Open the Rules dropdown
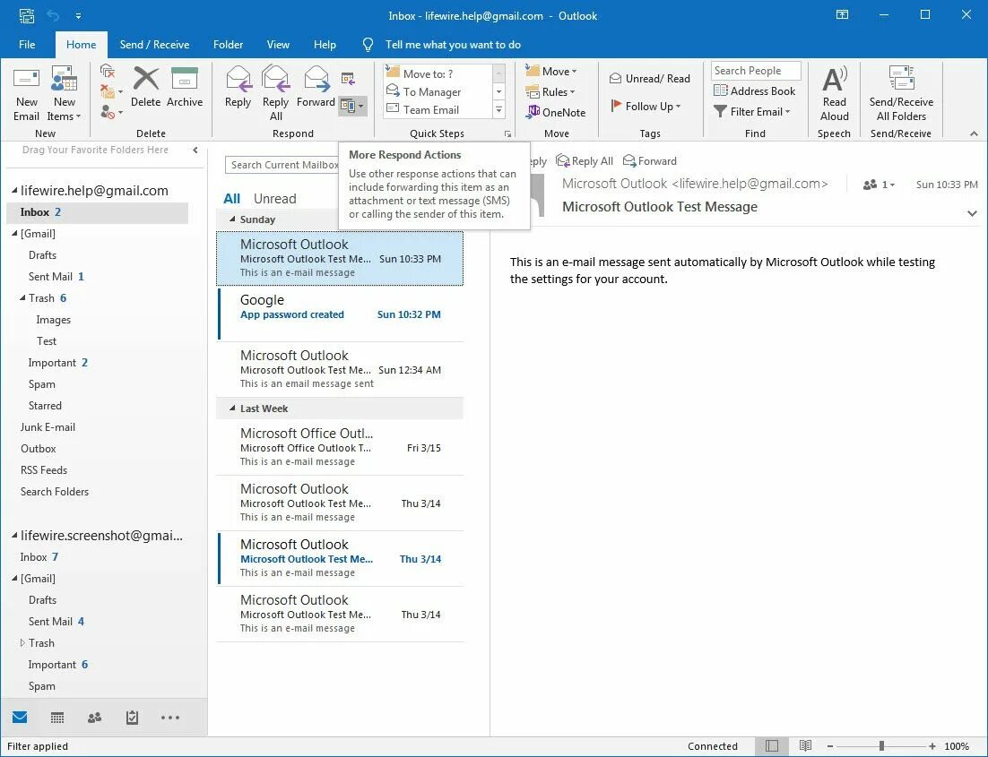Viewport: 988px width, 757px height. tap(550, 92)
